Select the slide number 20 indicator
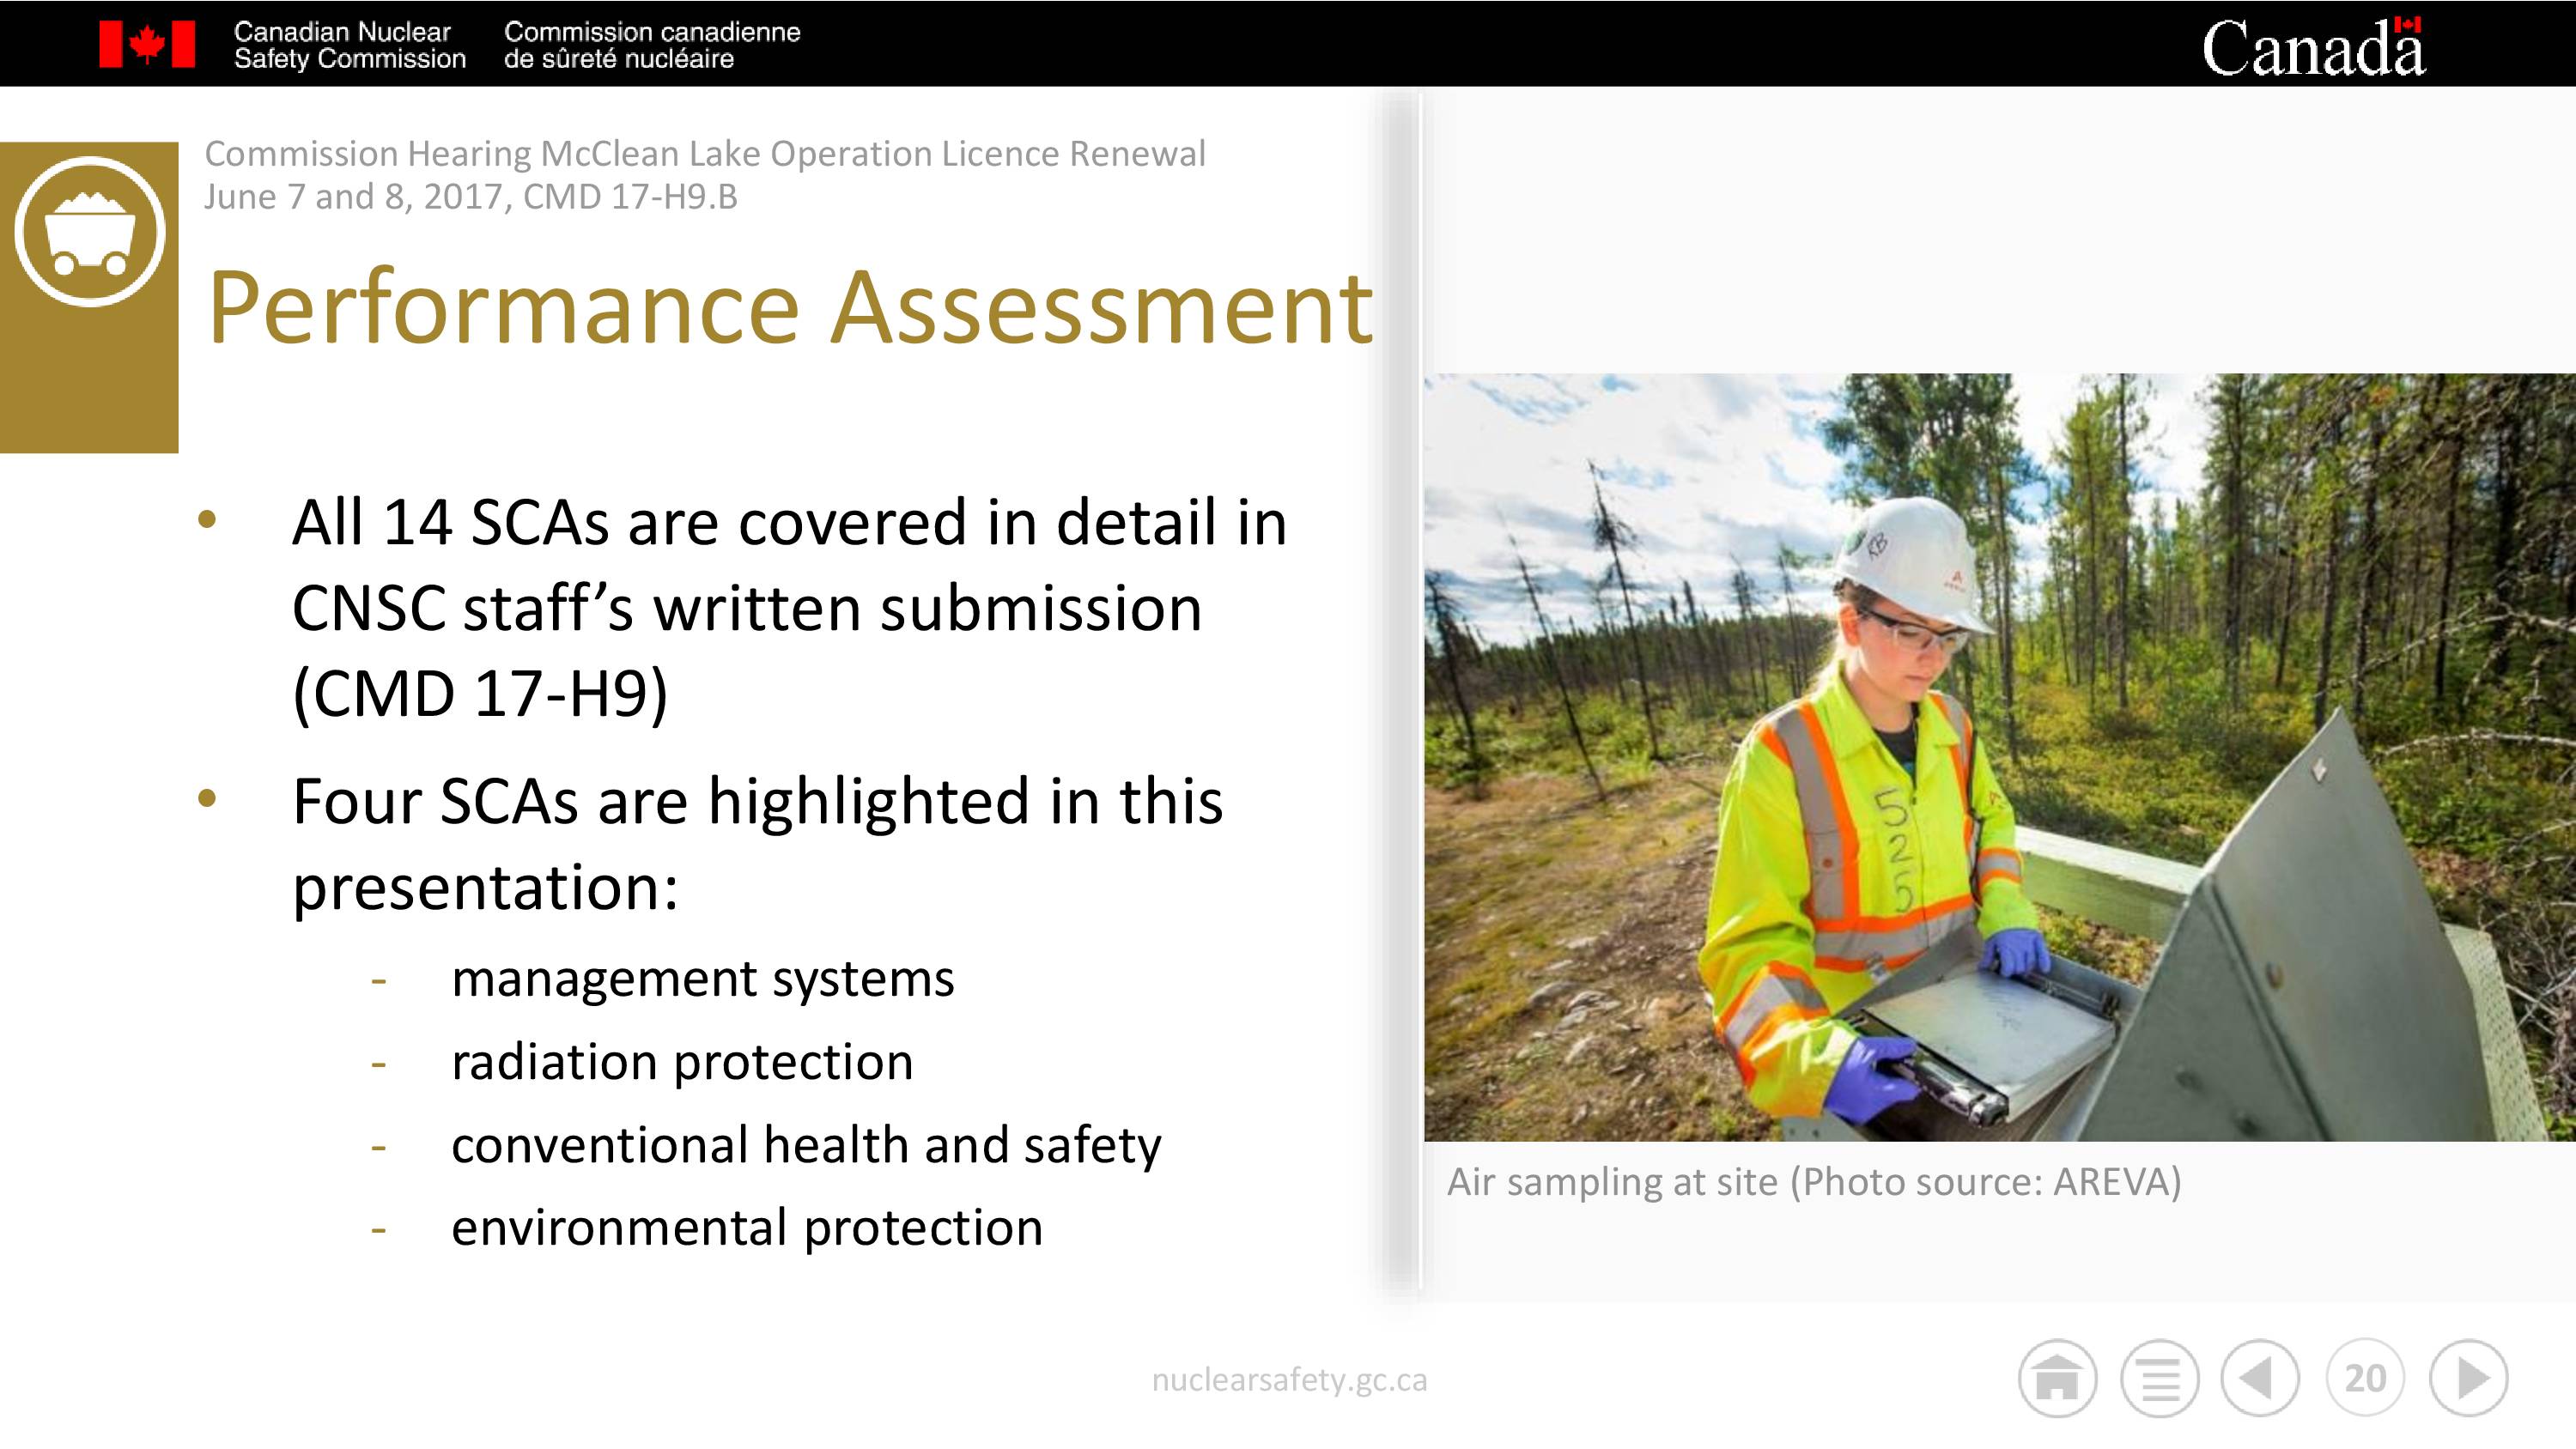The height and width of the screenshot is (1449, 2576). click(x=2365, y=1378)
